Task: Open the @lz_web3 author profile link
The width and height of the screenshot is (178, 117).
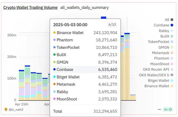Action: point(16,109)
